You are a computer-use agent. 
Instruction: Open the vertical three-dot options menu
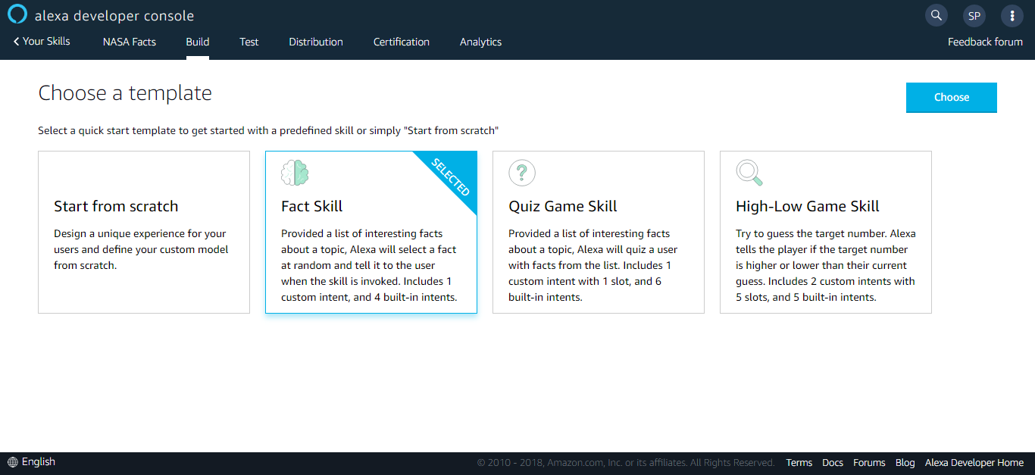click(1012, 15)
